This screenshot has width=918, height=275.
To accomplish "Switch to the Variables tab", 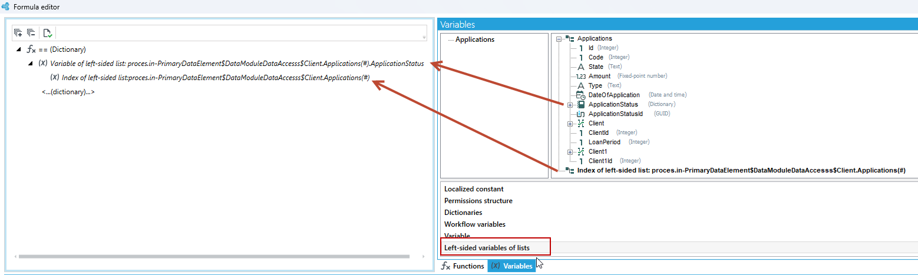I will 511,266.
